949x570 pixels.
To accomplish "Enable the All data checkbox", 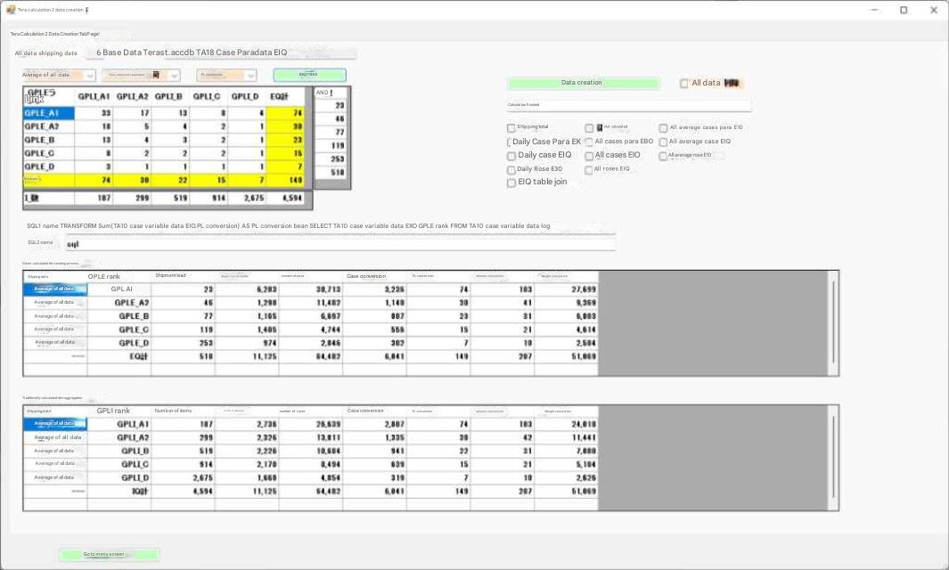I will [684, 84].
